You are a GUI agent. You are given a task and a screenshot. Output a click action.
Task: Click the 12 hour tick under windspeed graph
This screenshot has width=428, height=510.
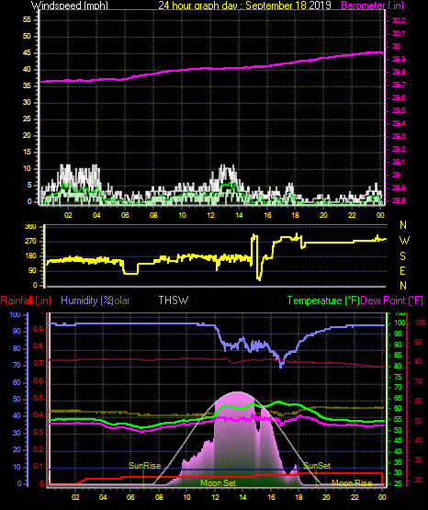click(210, 215)
